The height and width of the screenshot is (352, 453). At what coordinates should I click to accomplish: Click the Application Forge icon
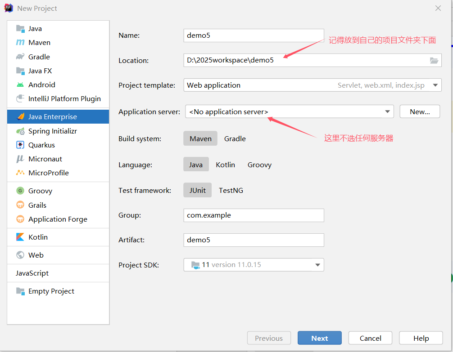point(20,219)
